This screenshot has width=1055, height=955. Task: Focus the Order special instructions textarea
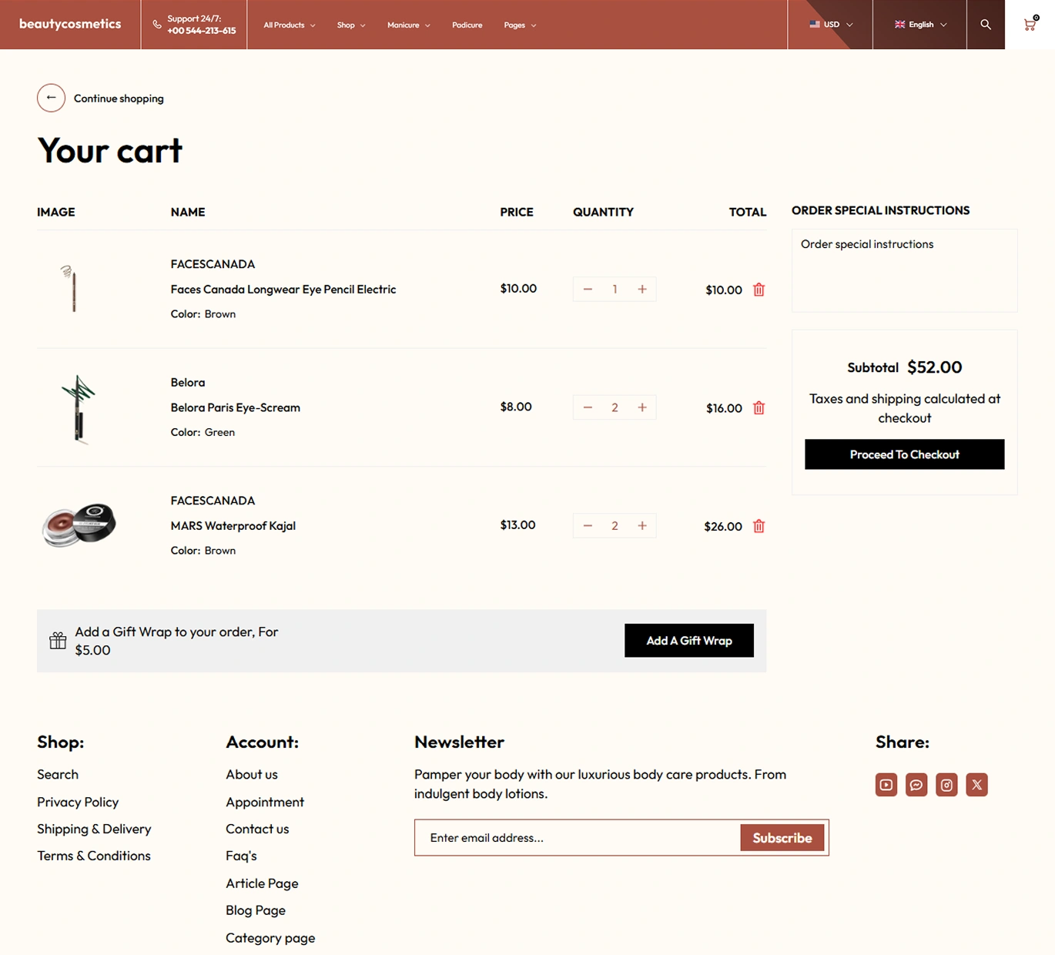(x=905, y=270)
